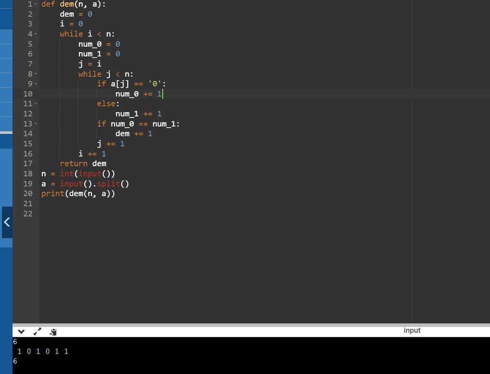Fold the if a[j] block at line 9
Image resolution: width=490 pixels, height=374 pixels.
tap(36, 84)
